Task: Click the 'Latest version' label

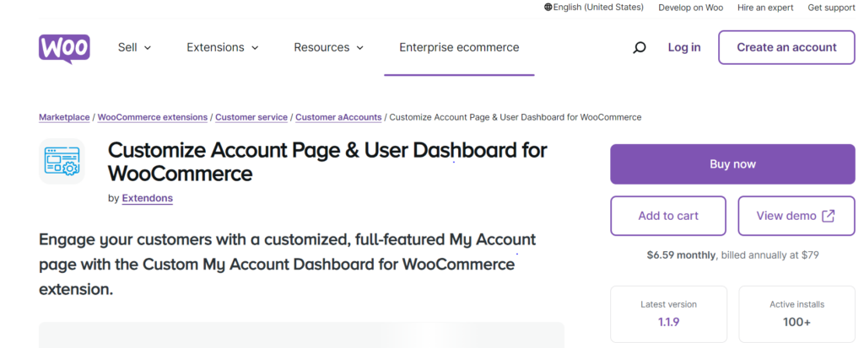Action: (x=668, y=304)
